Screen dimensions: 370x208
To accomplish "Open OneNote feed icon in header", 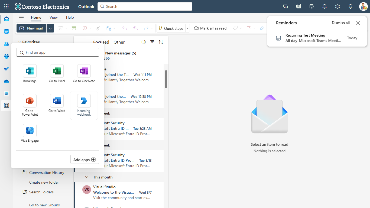I will pos(298,6).
